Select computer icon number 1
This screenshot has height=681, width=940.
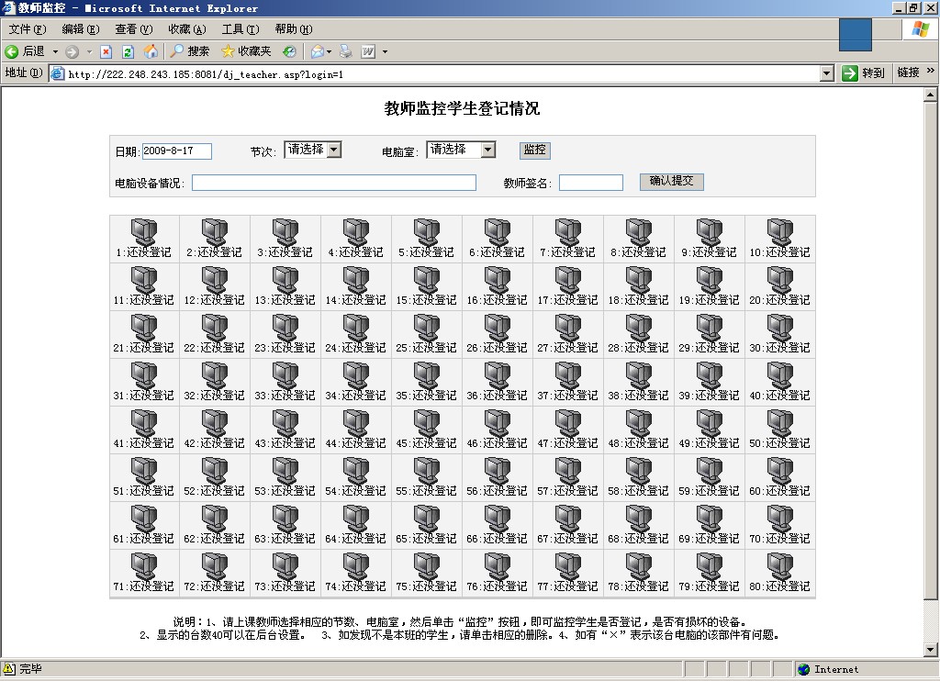(144, 232)
